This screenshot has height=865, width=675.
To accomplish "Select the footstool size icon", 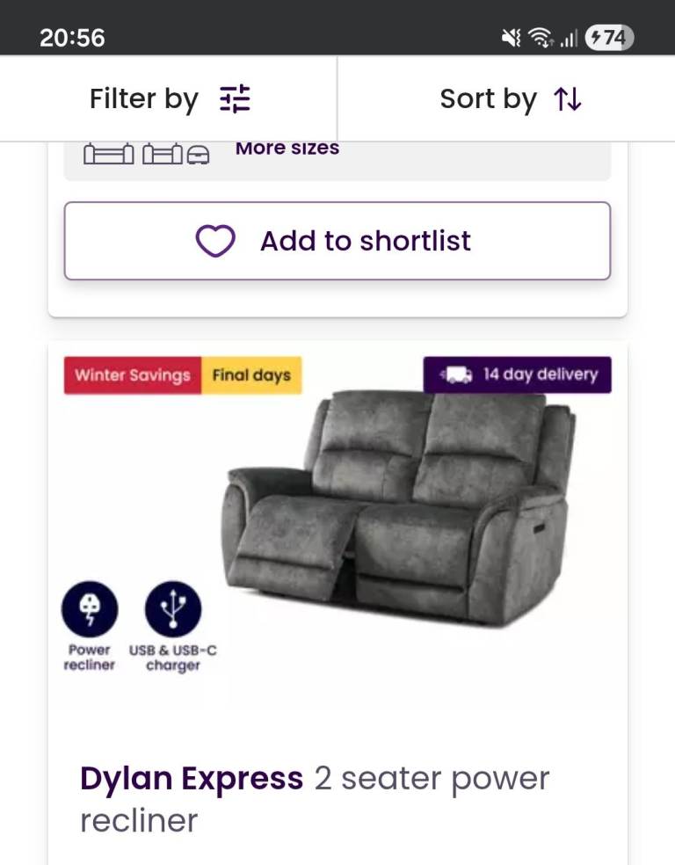I will 198,156.
